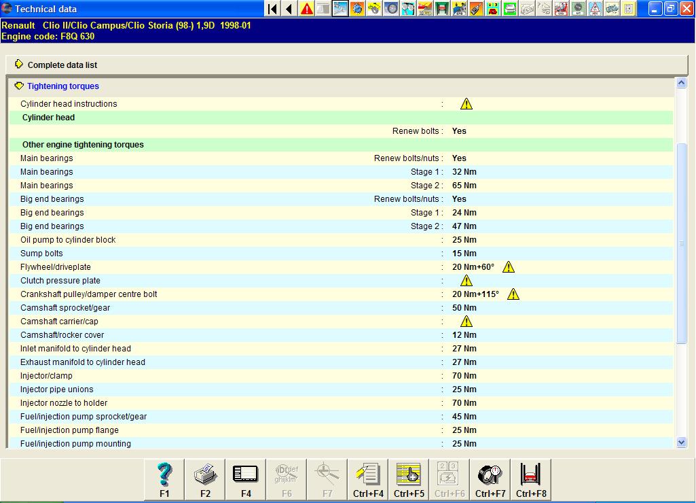The width and height of the screenshot is (696, 503).
Task: Restore the Technical data window size
Action: pos(671,8)
